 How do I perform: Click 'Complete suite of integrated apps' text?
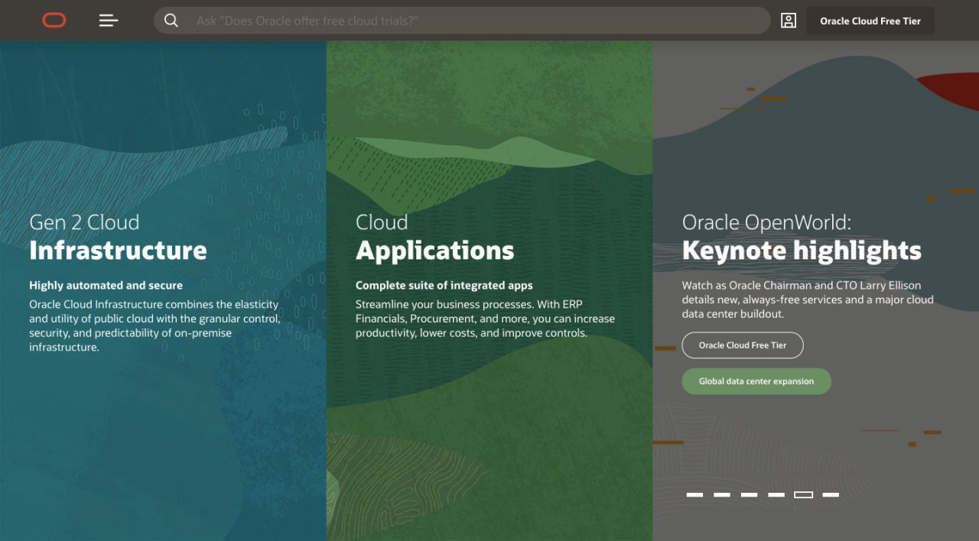click(444, 286)
